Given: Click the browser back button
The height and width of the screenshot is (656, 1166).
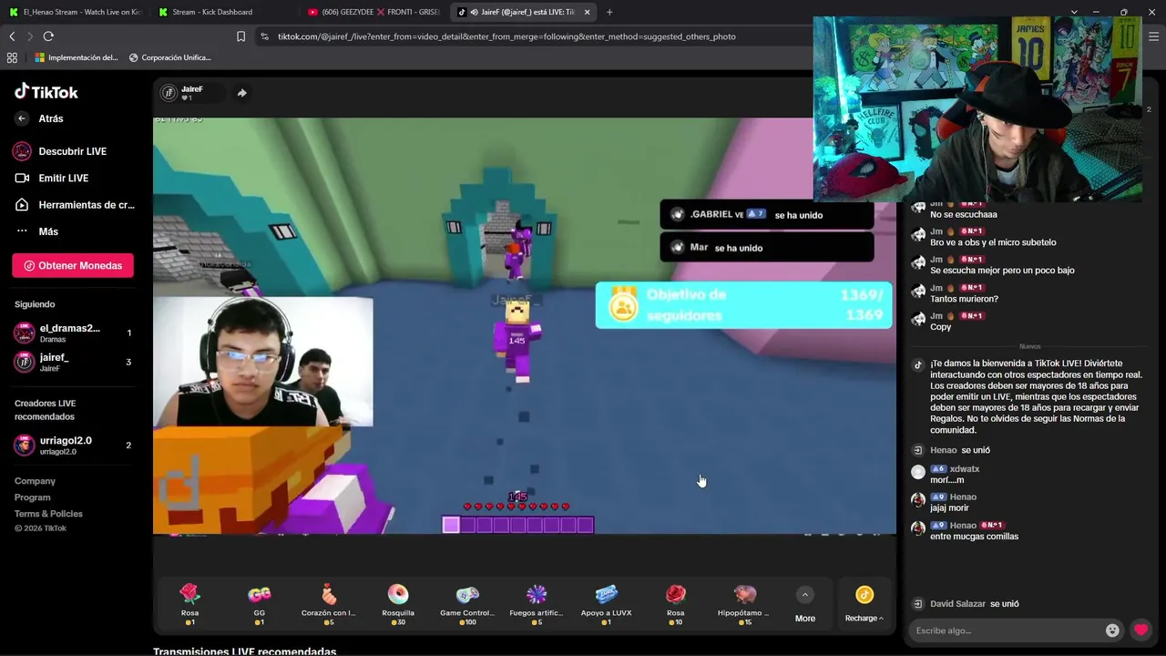Looking at the screenshot, I should 12,36.
